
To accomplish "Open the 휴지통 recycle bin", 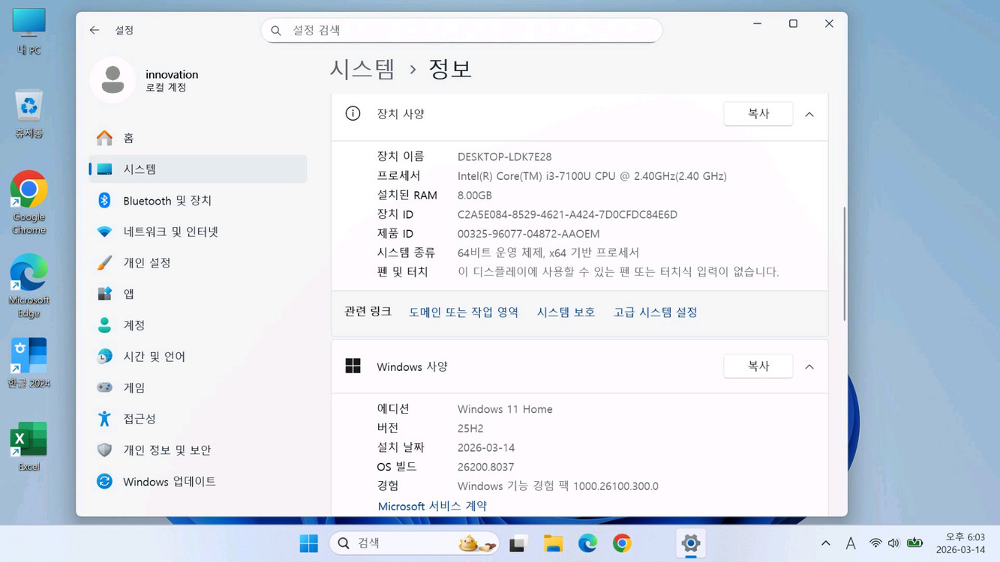I will tap(28, 105).
